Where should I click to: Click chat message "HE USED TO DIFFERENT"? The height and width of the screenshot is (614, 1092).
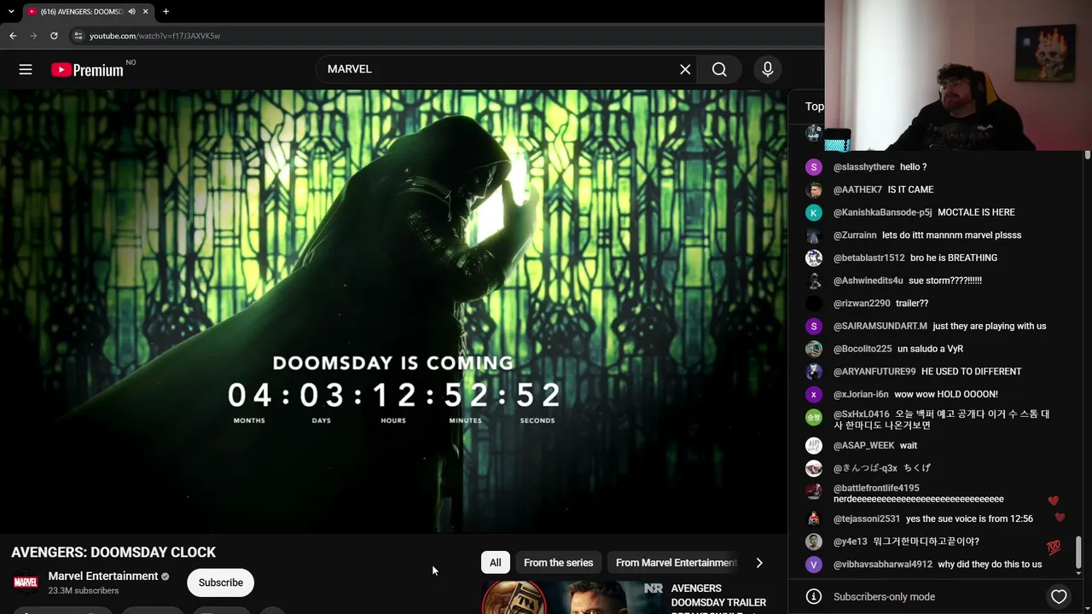[972, 372]
